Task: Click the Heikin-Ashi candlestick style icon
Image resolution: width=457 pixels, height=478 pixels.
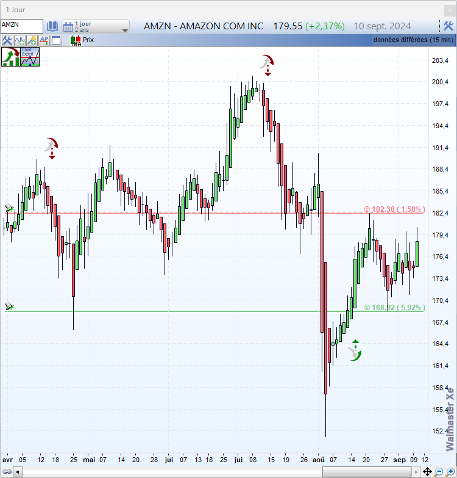Action: coord(76,40)
